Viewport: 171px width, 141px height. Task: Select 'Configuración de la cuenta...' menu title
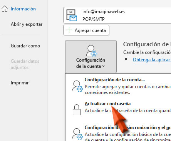pos(115,80)
